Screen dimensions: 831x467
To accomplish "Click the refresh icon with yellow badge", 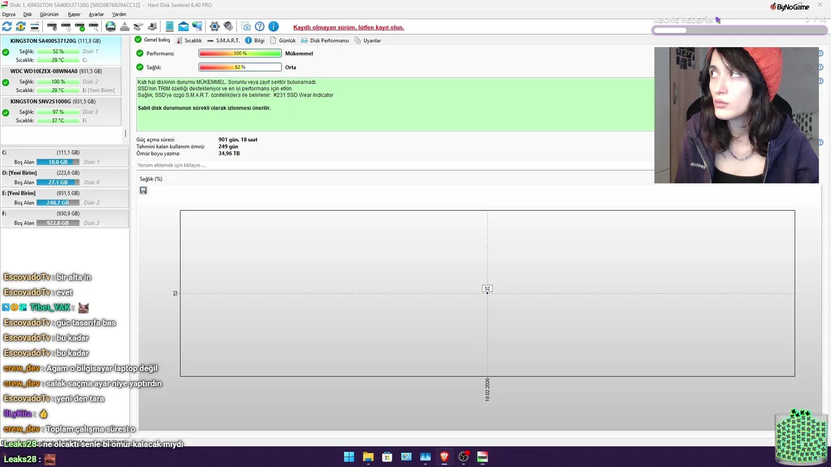I will point(21,27).
